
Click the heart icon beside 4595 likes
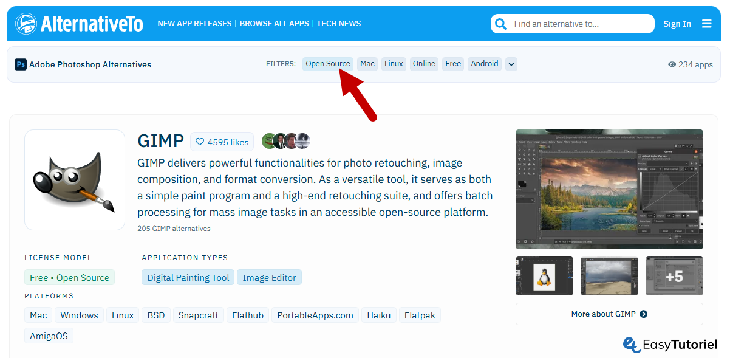(200, 142)
